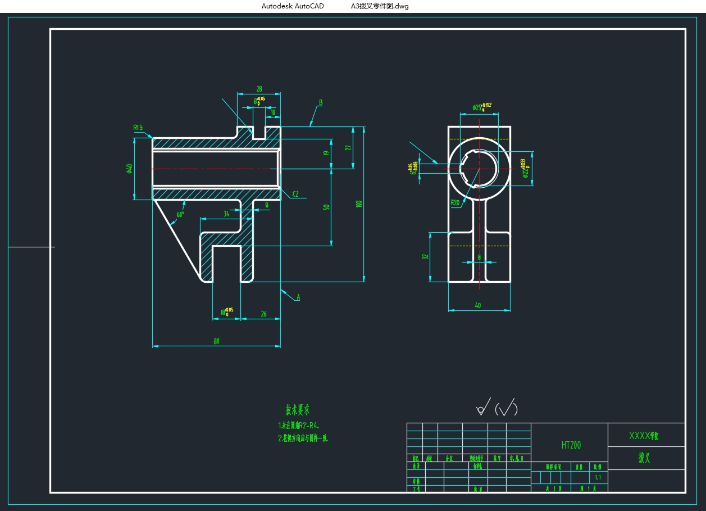Select the 拨叉 part name in title block
706x511 pixels.
click(644, 458)
